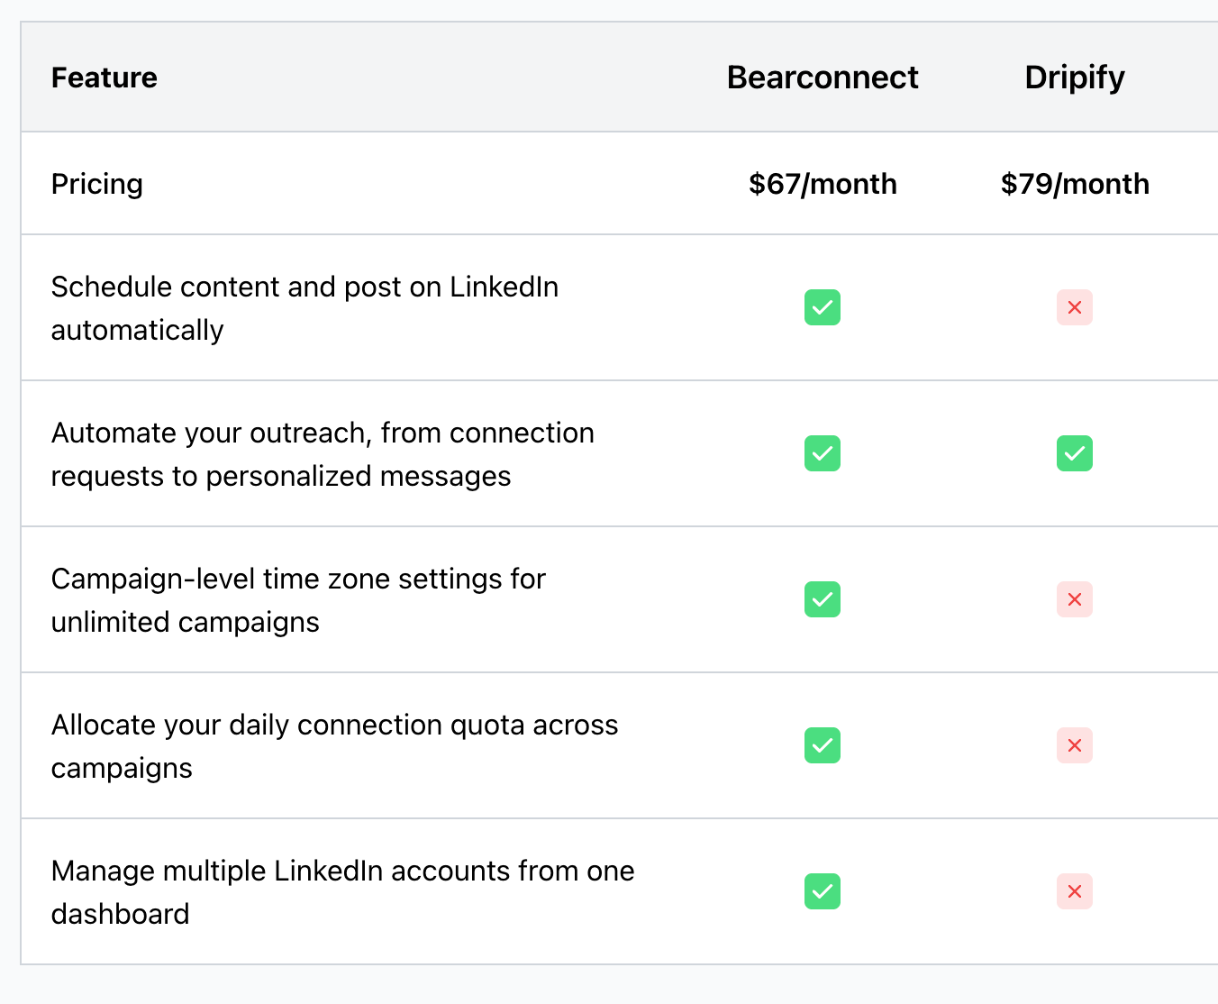Click 'Manage multiple LinkedIn accounts' feature text
The height and width of the screenshot is (1004, 1218).
pos(342,871)
